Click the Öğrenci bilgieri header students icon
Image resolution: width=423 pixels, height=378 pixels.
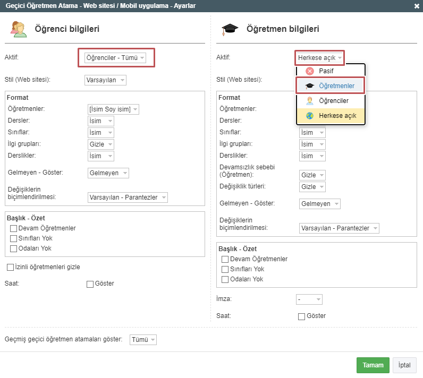(x=18, y=29)
